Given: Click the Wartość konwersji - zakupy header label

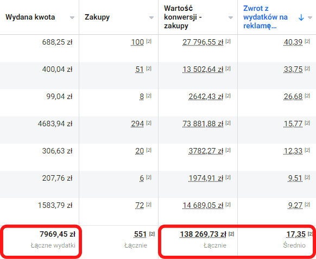Looking at the screenshot, I should coord(182,17).
